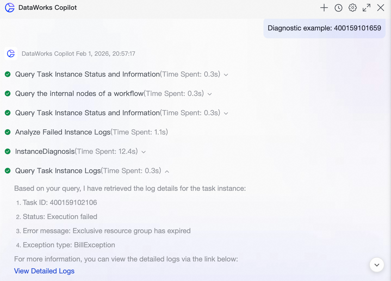Click the Analyze Failed Instance Logs step title
This screenshot has width=391, height=281.
tap(63, 132)
